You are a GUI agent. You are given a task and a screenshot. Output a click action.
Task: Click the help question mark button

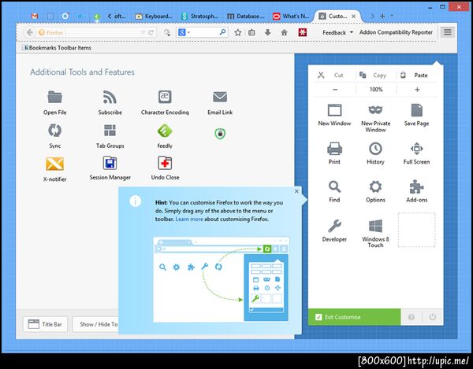point(411,317)
